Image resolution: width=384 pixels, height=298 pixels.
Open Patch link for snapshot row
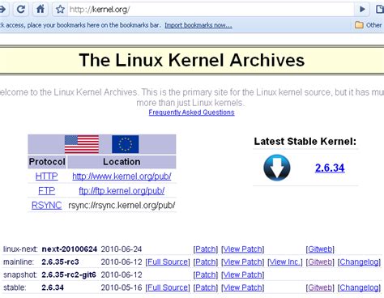(206, 275)
